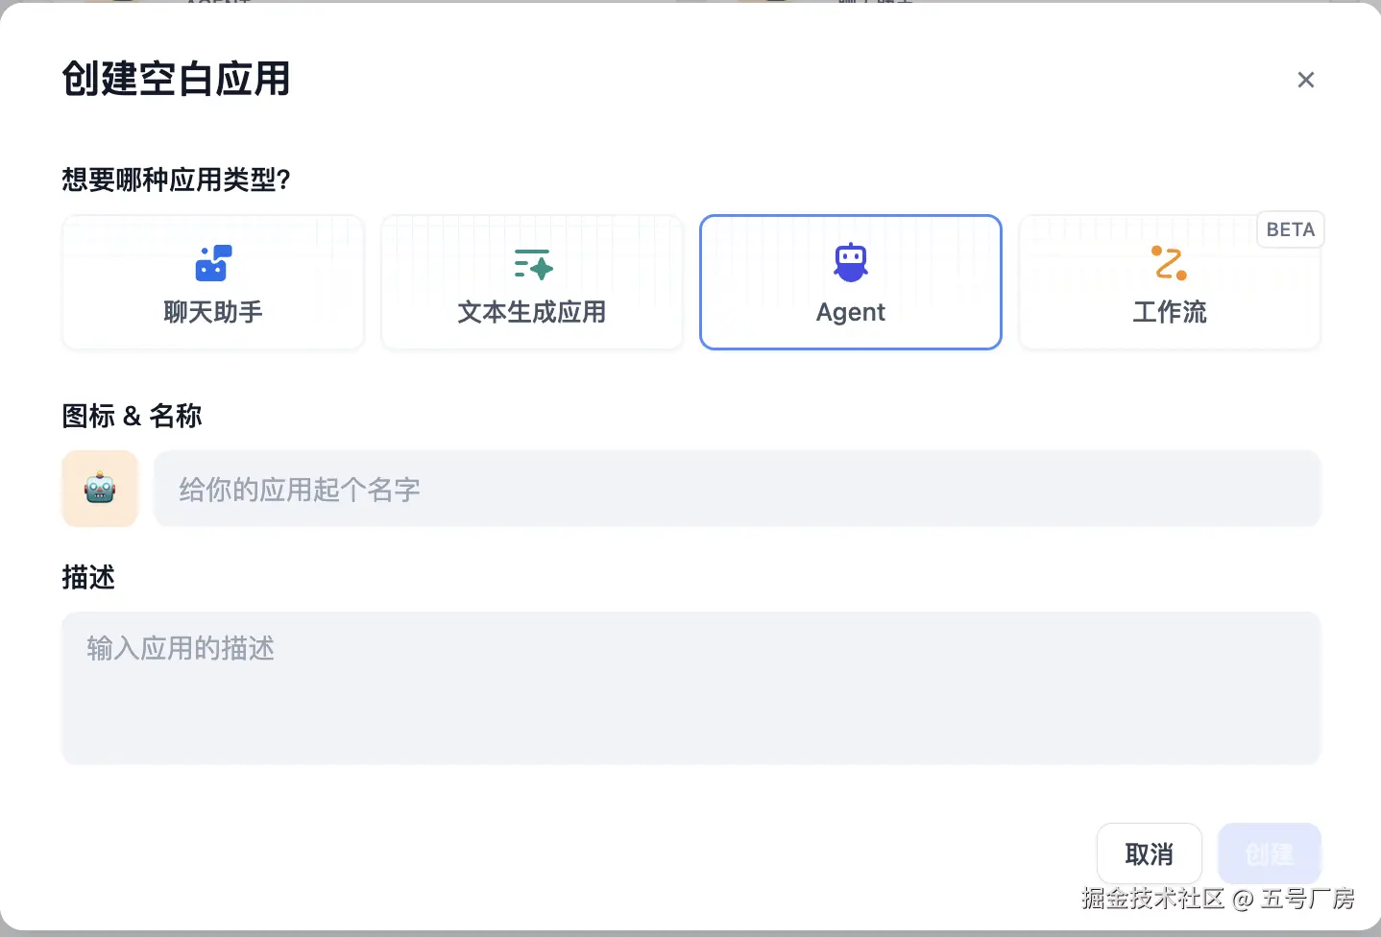Click the 创建空白应用 dialog title

pyautogui.click(x=176, y=79)
